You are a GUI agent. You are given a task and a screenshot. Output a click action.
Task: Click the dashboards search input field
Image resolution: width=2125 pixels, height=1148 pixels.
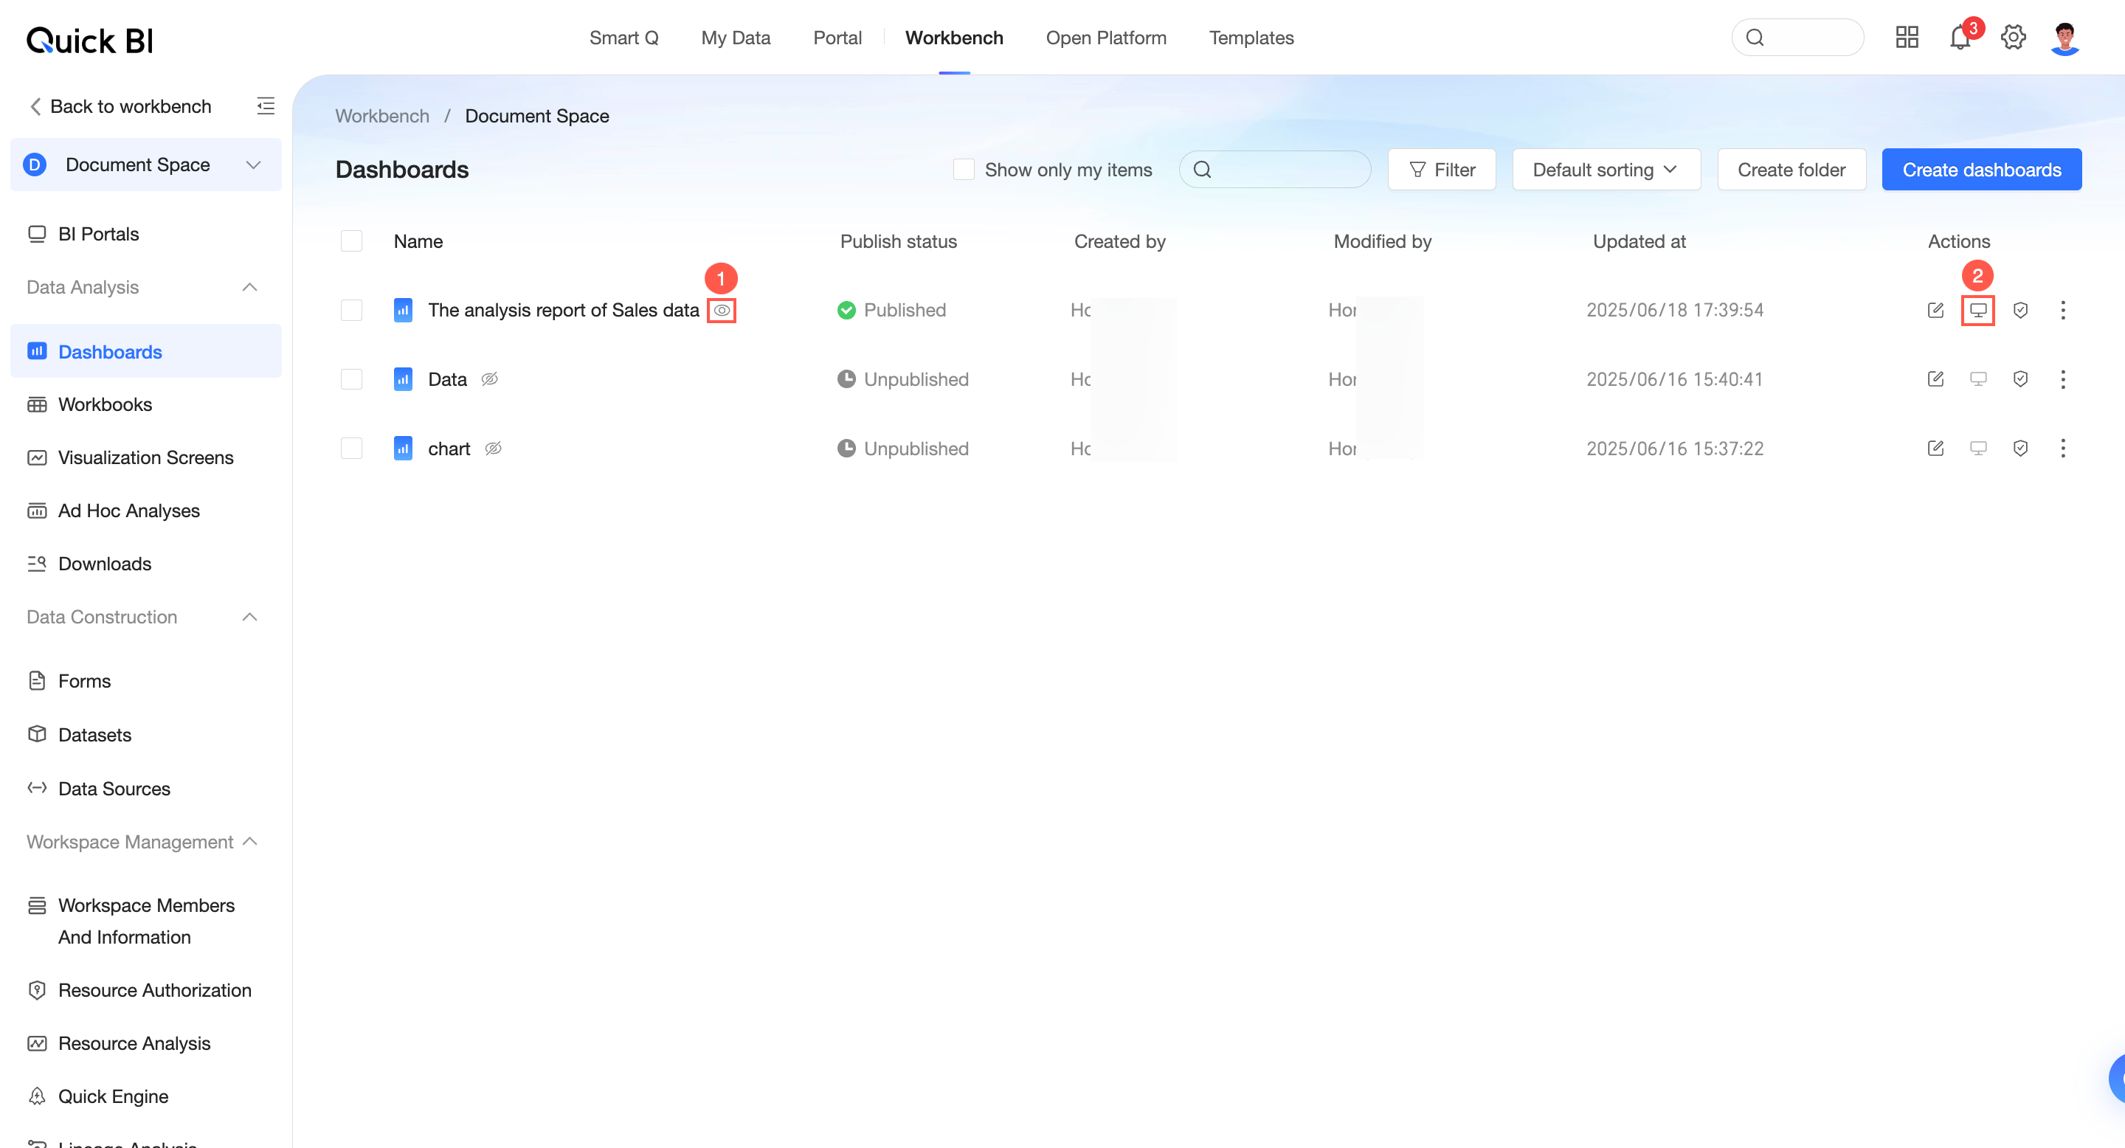[x=1287, y=170]
